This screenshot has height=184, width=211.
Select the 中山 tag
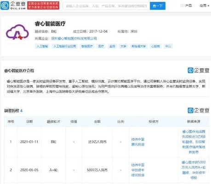(168, 46)
